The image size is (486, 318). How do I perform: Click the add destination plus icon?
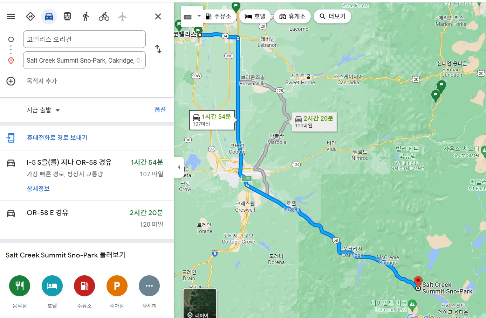(x=11, y=81)
